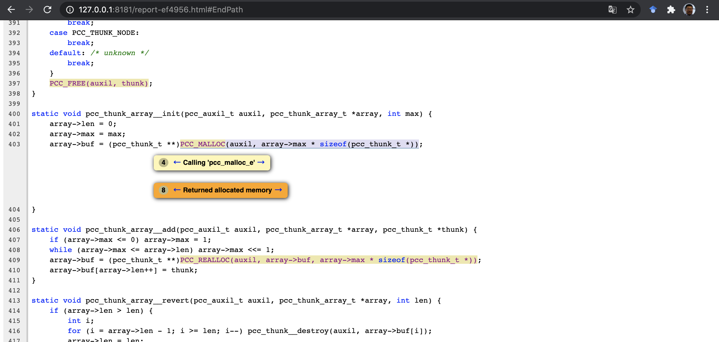Click the PCC_MALLOC macro on line 403

202,144
